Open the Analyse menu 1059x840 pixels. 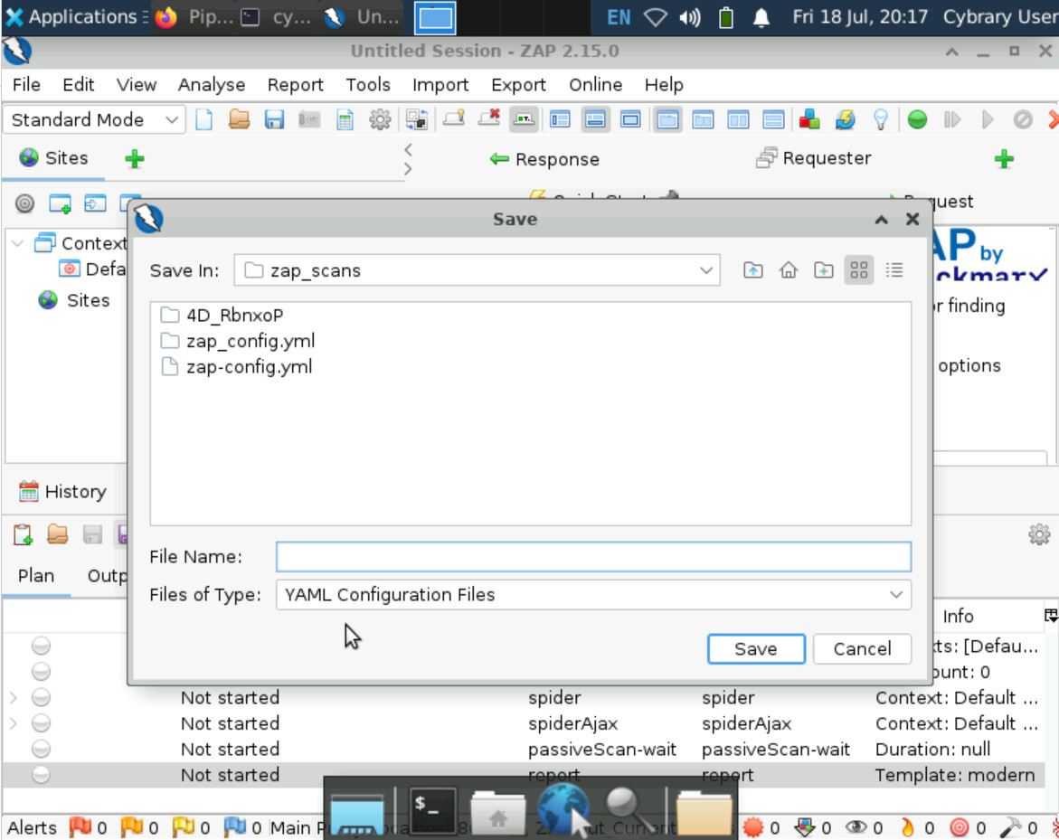coord(212,85)
